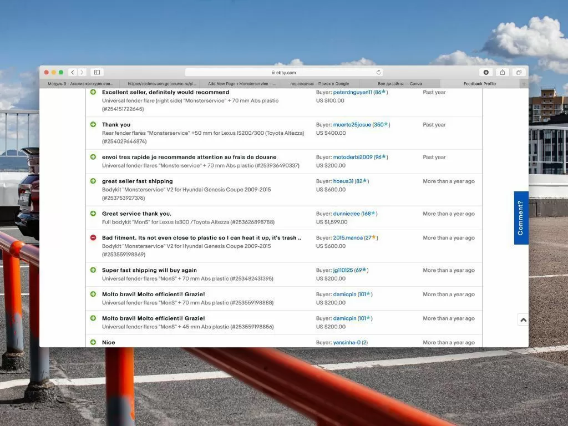Click the scroll-to-top arrow button

tap(523, 319)
